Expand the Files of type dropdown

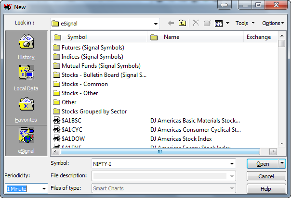pyautogui.click(x=232, y=188)
